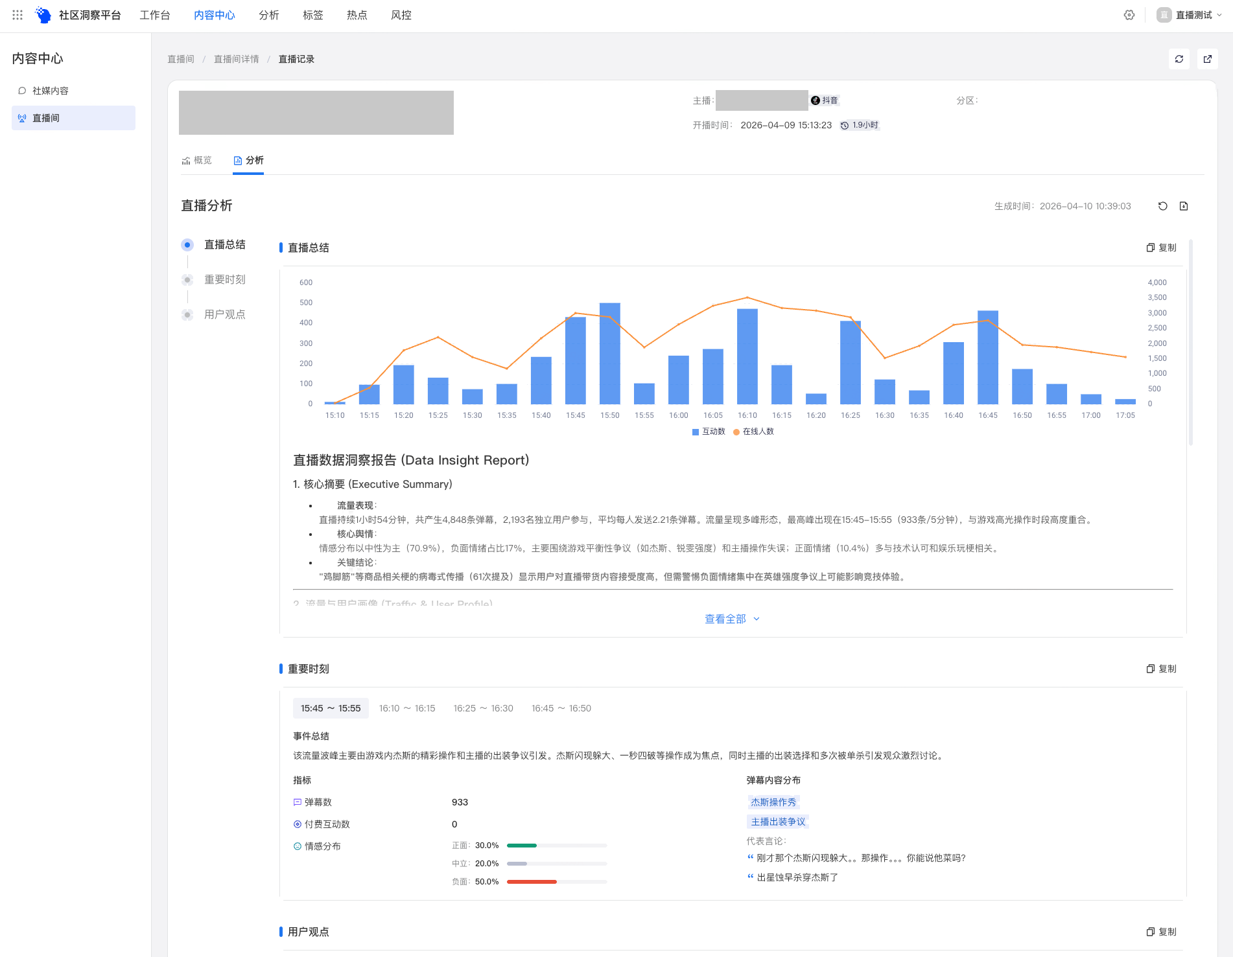Open the 工作台 top menu
Viewport: 1233px width, 957px height.
point(155,15)
